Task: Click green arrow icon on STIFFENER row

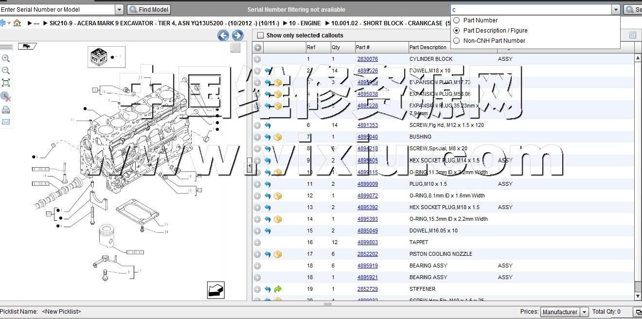Action: click(x=278, y=289)
